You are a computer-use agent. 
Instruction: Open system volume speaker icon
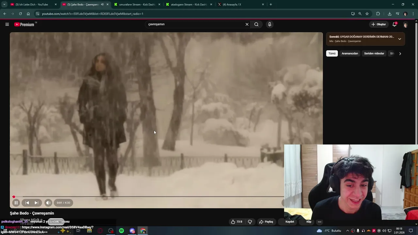[384, 231]
